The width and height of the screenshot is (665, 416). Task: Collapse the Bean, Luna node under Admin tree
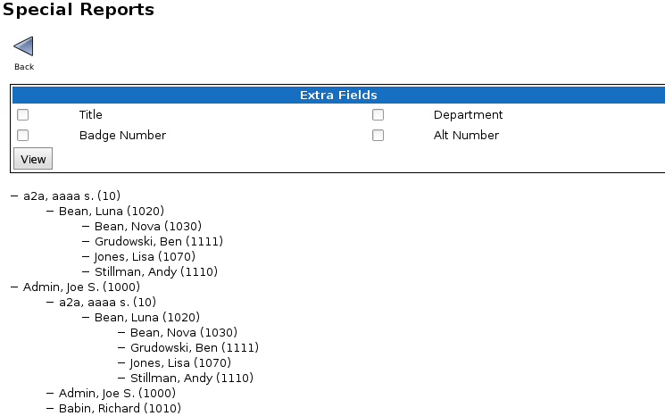pyautogui.click(x=86, y=317)
